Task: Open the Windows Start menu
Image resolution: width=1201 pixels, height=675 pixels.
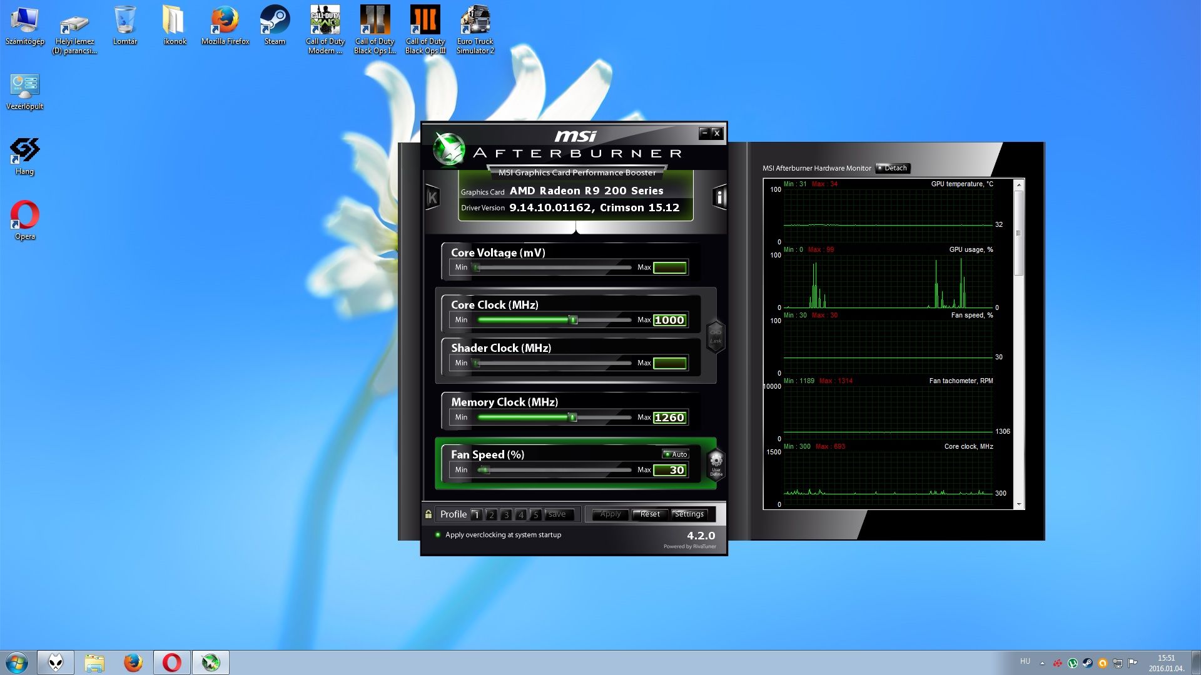Action: coord(17,662)
